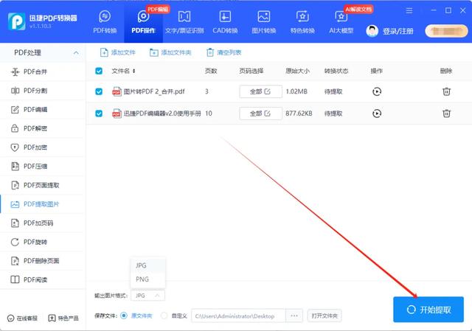472x331 pixels.
Task: Open 特色产品 link
Action: [63, 318]
